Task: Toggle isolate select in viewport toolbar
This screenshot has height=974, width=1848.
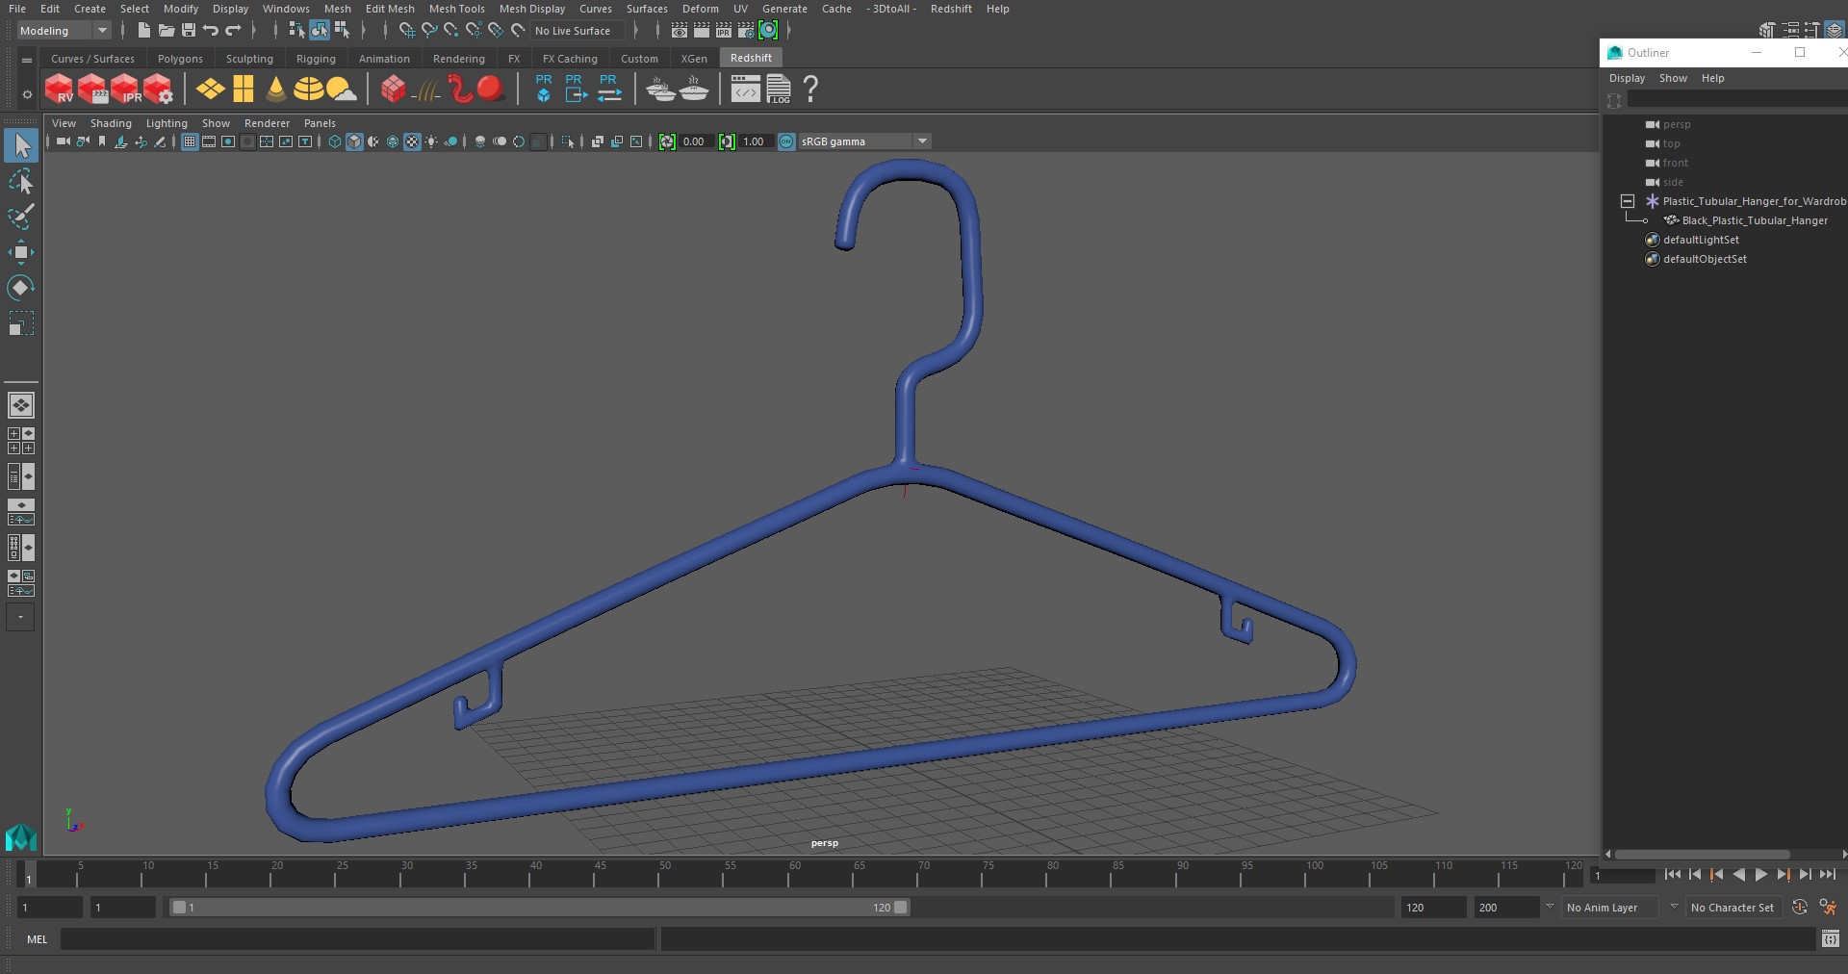Action: 568,141
